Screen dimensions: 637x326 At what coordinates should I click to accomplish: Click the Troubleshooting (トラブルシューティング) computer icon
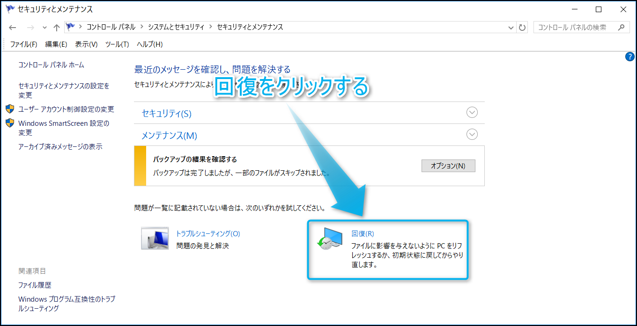155,239
